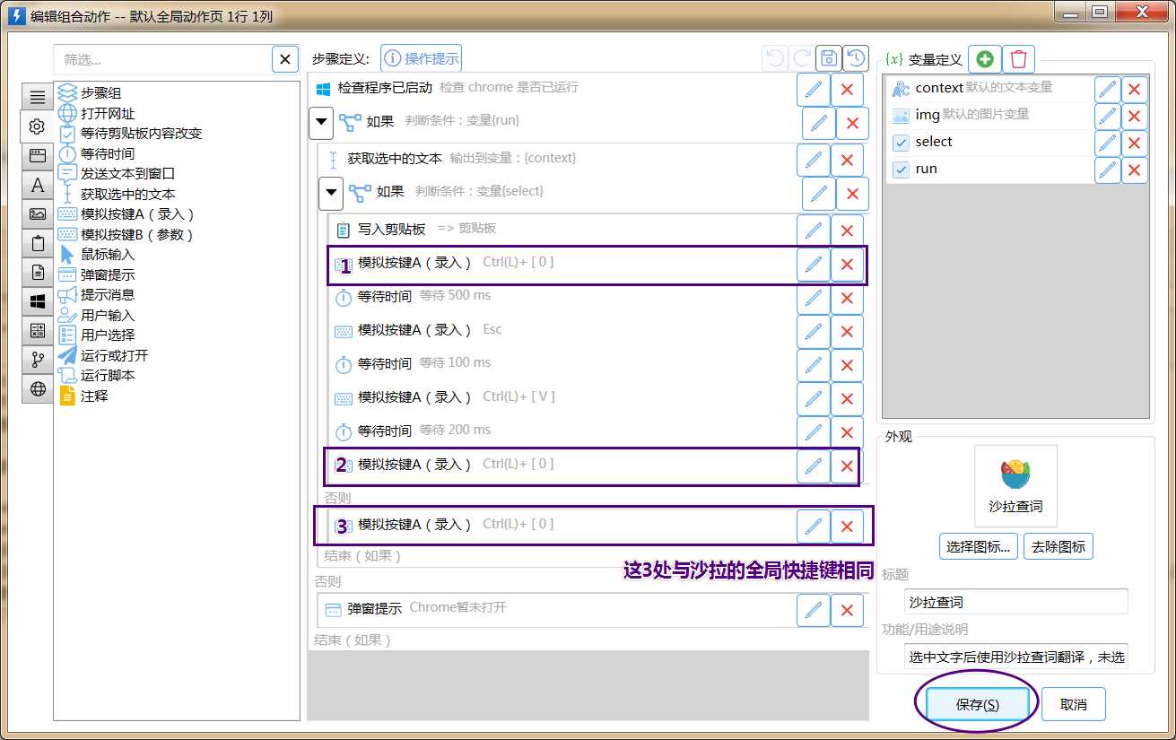This screenshot has height=740, width=1176.
Task: Open the letter A text category tab
Action: tap(37, 185)
